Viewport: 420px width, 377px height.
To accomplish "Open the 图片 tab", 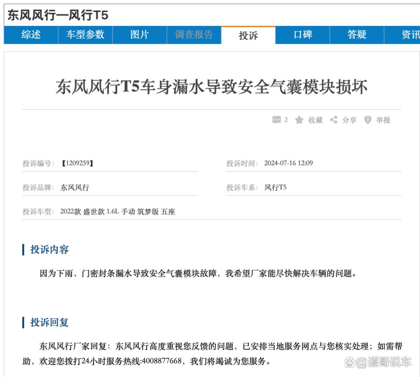I will click(140, 35).
